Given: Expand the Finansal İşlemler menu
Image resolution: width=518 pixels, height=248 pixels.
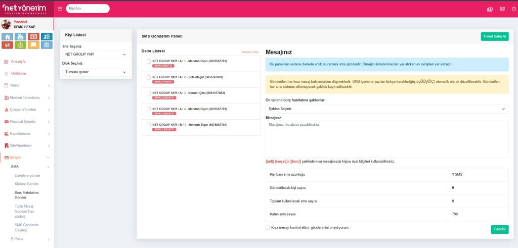Looking at the screenshot, I should 27,121.
